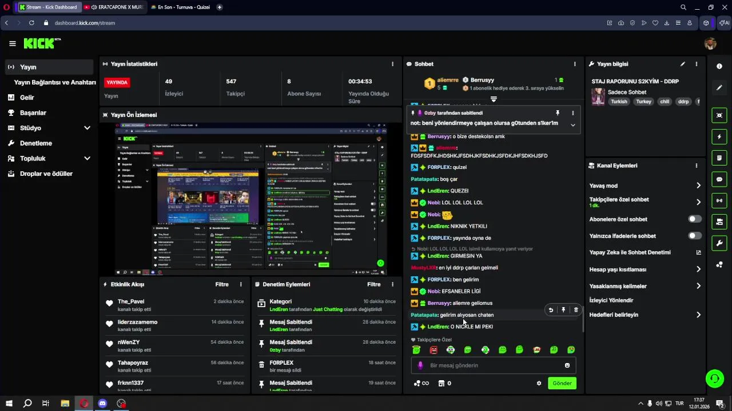Expand the pinned message chevron
This screenshot has height=411, width=732.
click(x=572, y=125)
